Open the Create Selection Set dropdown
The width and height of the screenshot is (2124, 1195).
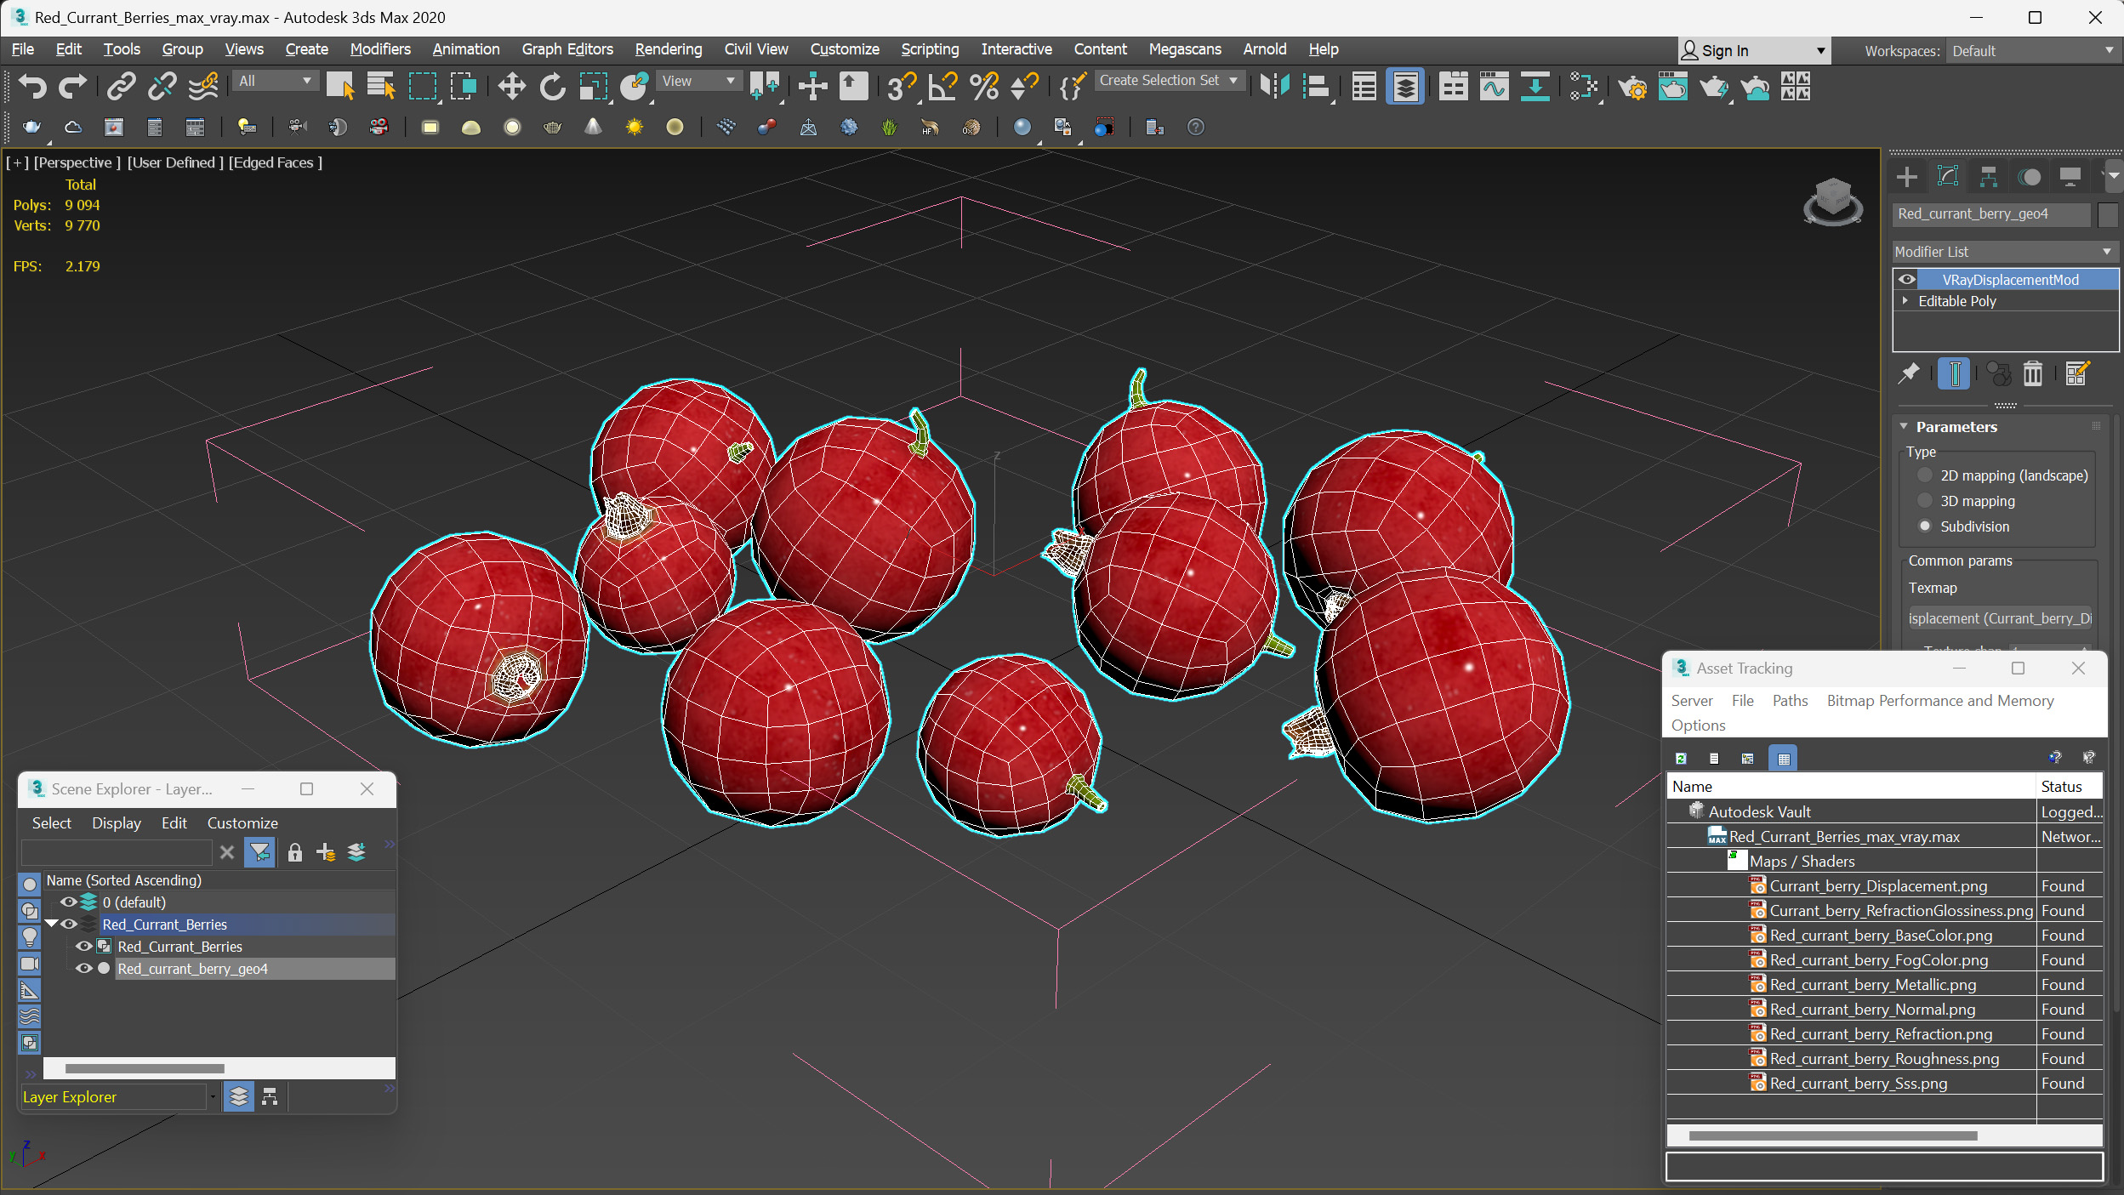pos(1169,80)
